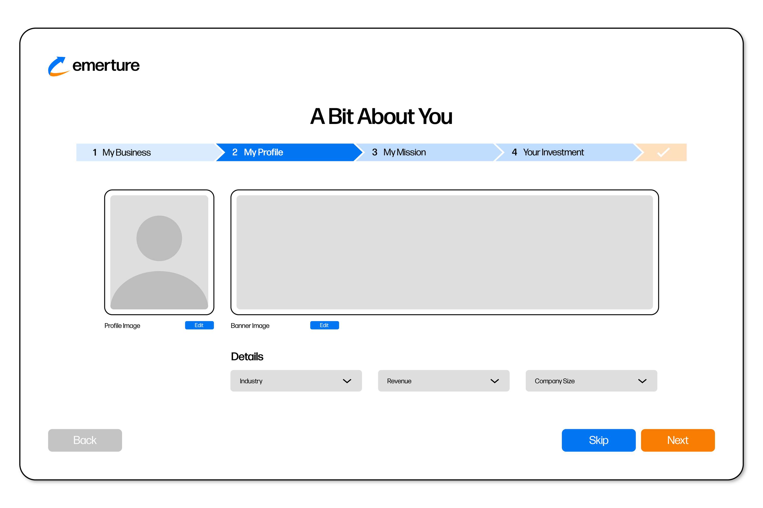Expand the Revenue dropdown
The width and height of the screenshot is (763, 508).
coord(444,381)
